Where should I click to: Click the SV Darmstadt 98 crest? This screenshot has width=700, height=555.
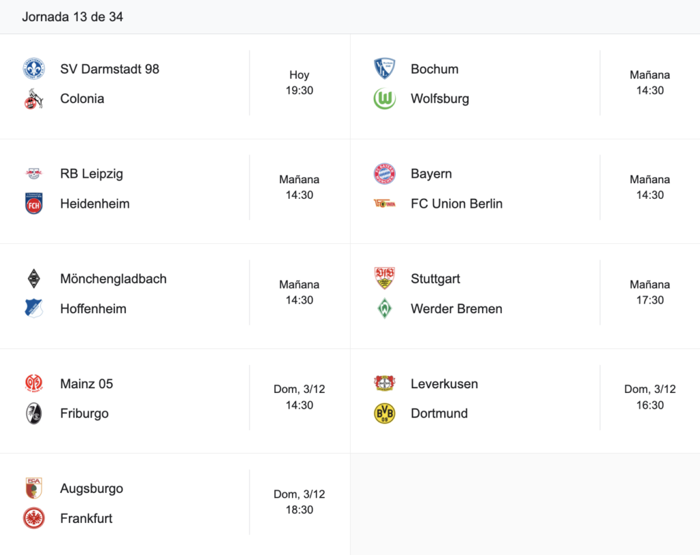click(34, 69)
